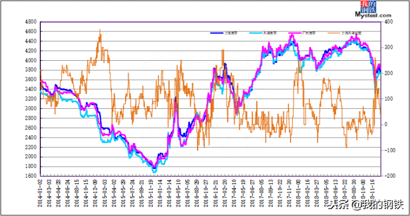Click left axis value 2200
Screen dimensions: 410x216
point(30,147)
